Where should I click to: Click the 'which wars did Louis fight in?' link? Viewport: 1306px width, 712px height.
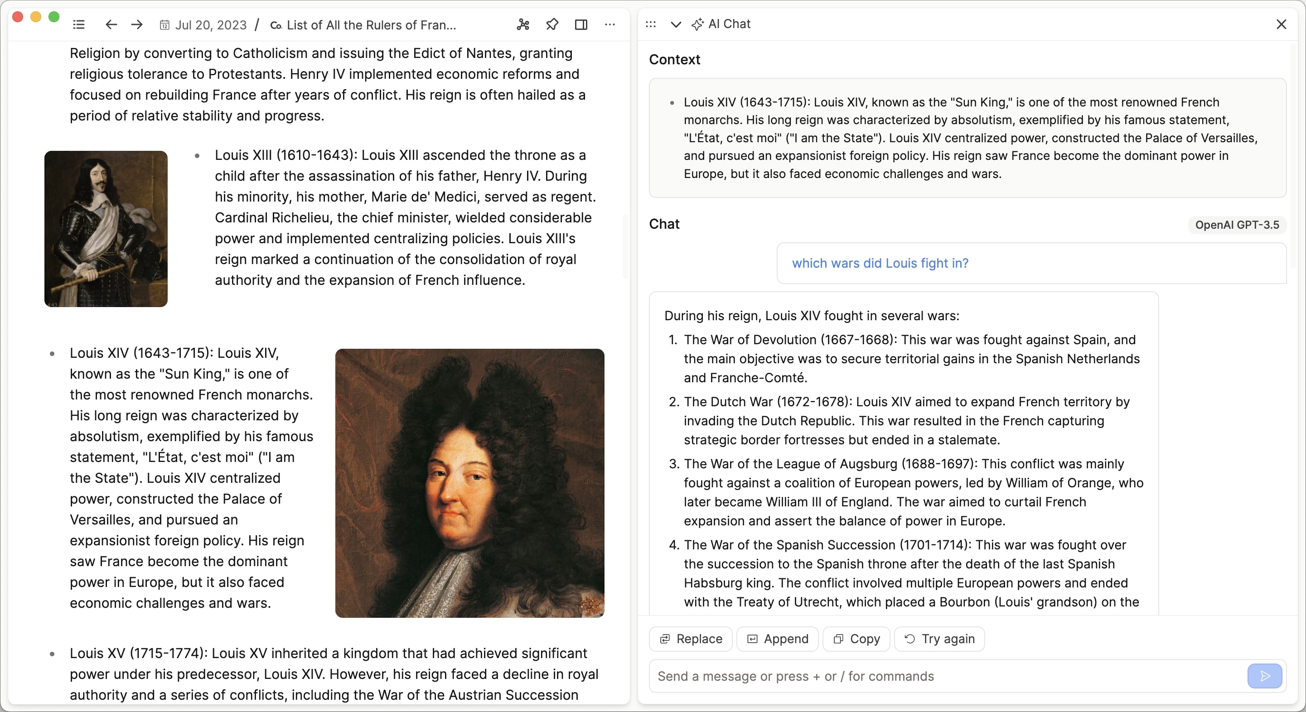tap(880, 262)
